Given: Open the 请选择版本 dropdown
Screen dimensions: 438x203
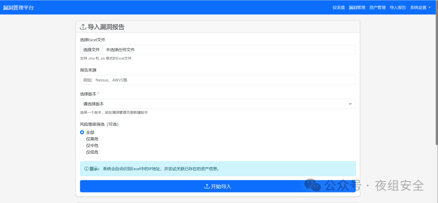Looking at the screenshot, I should click(218, 104).
